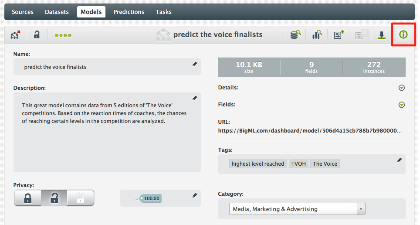Click the open padlock icon in toolbar
Viewport: 420px width, 225px height.
pos(37,35)
